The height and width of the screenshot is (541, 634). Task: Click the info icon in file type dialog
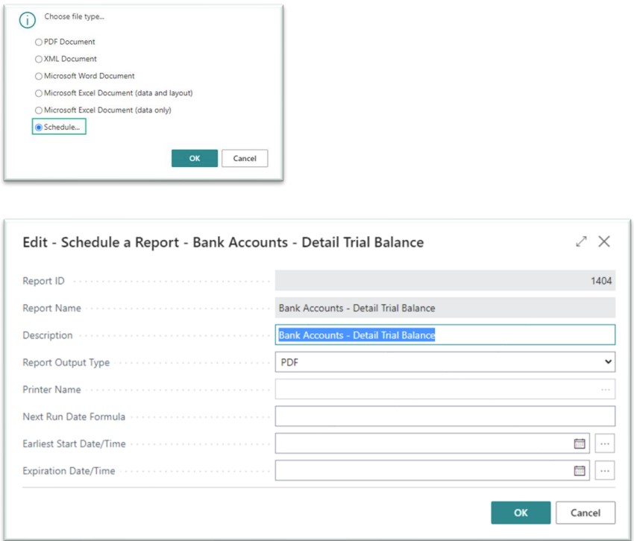pos(28,20)
